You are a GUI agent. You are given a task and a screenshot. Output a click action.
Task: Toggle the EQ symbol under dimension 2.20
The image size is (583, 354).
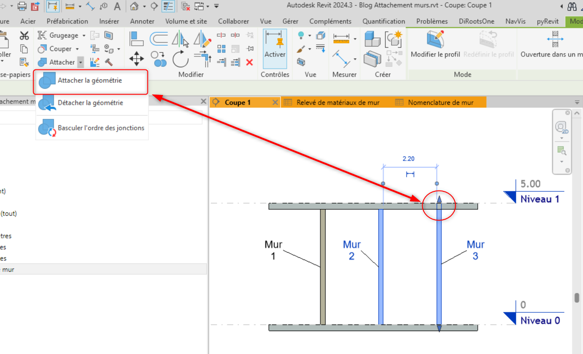410,174
